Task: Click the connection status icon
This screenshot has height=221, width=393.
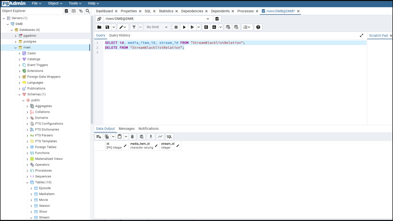Action: click(99, 19)
